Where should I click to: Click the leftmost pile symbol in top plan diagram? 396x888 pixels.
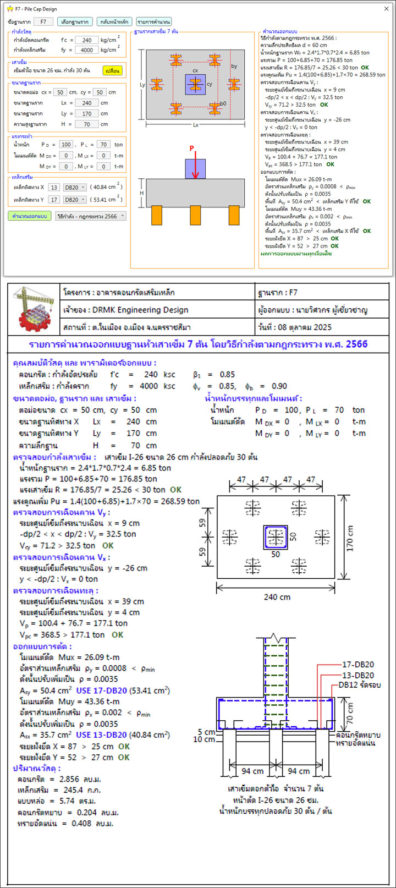point(157,84)
